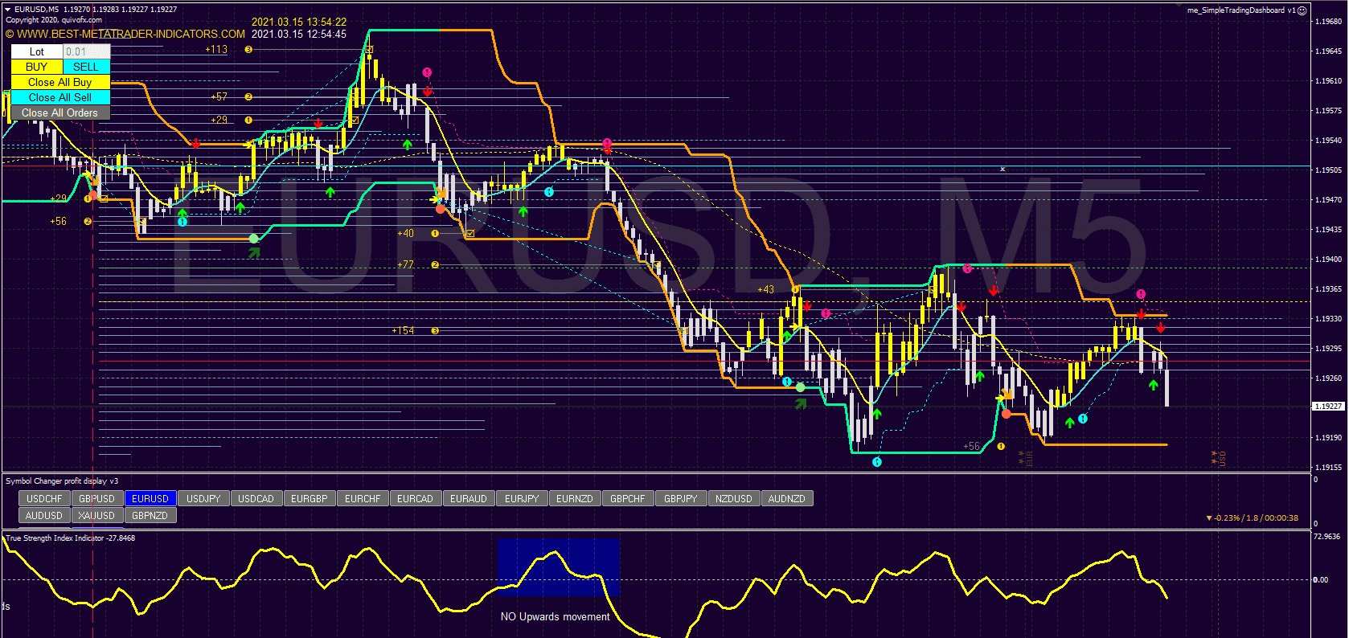Screen dimensions: 1349x638
Task: Click the smiley face expert advisor icon
Action: (x=1302, y=10)
